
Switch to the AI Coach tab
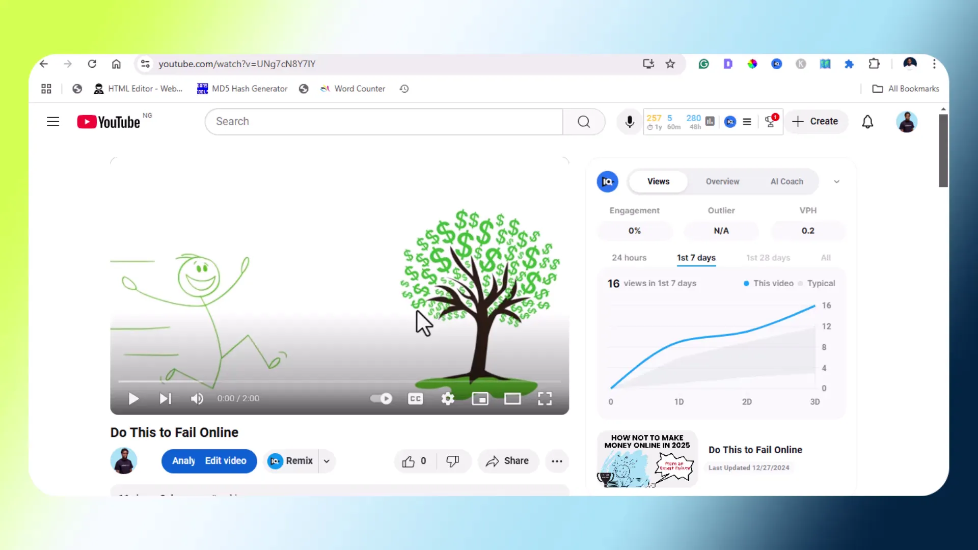(x=786, y=182)
